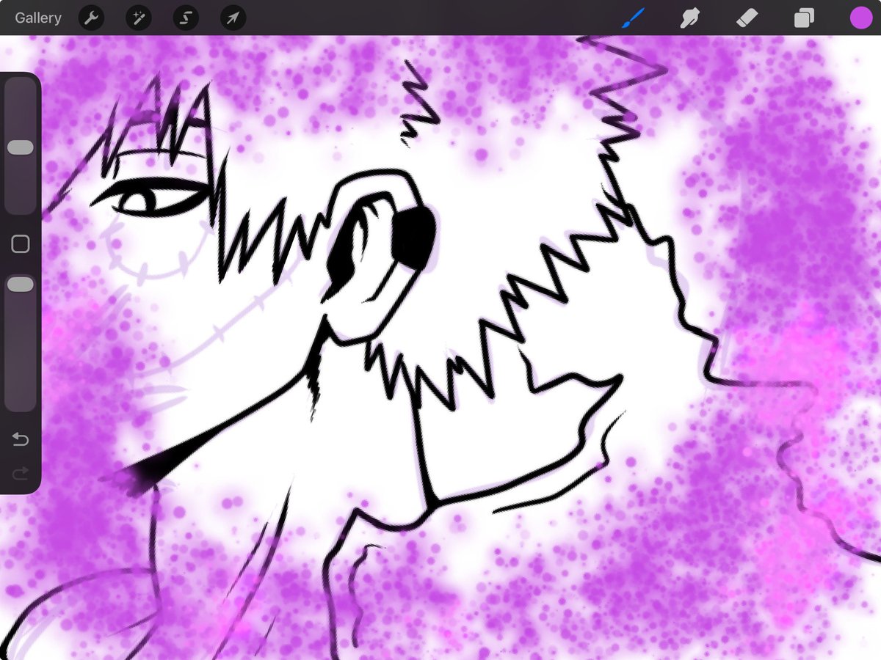Open the Actions wrench menu
The width and height of the screenshot is (881, 660).
point(91,18)
